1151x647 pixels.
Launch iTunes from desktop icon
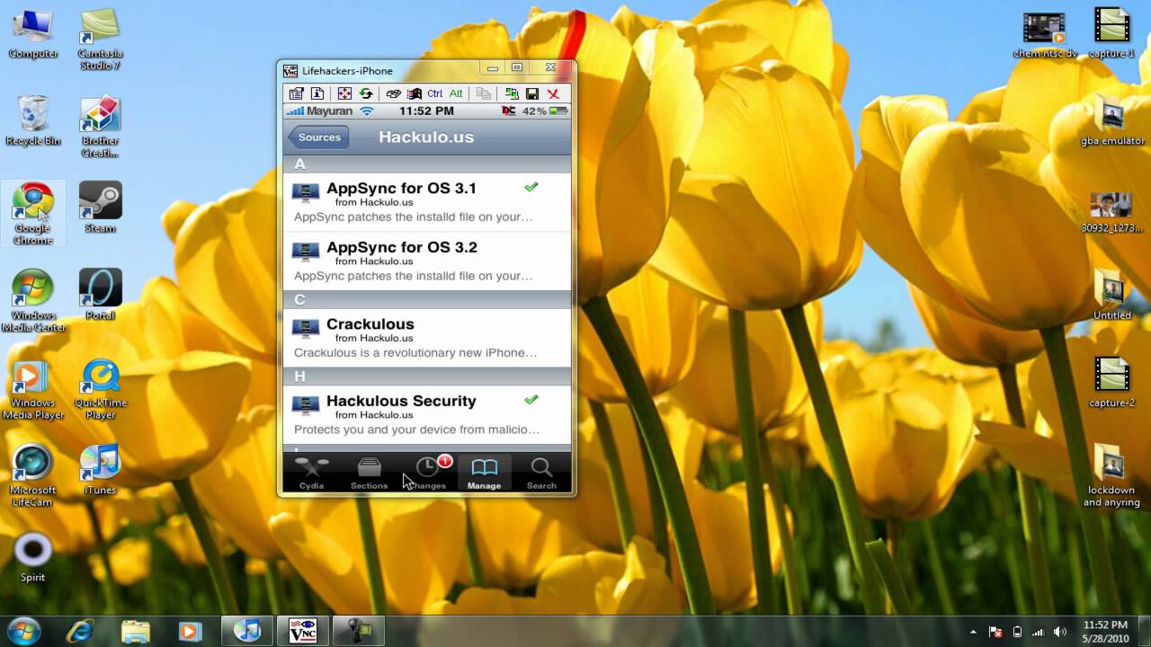[100, 471]
